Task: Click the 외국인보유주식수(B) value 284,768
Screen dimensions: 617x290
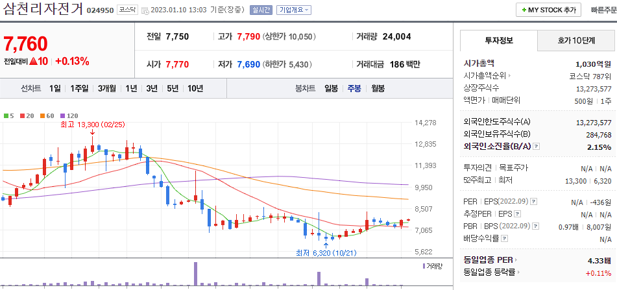Action: pos(599,135)
